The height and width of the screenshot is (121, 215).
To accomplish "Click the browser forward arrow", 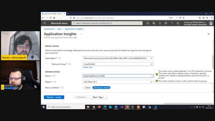I will pyautogui.click(x=47, y=18).
